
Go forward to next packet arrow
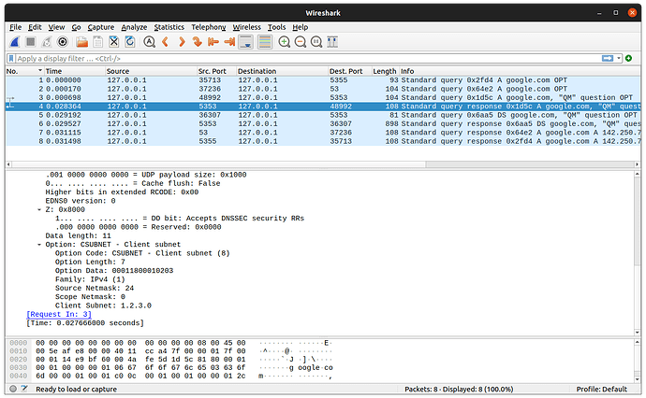tap(182, 42)
